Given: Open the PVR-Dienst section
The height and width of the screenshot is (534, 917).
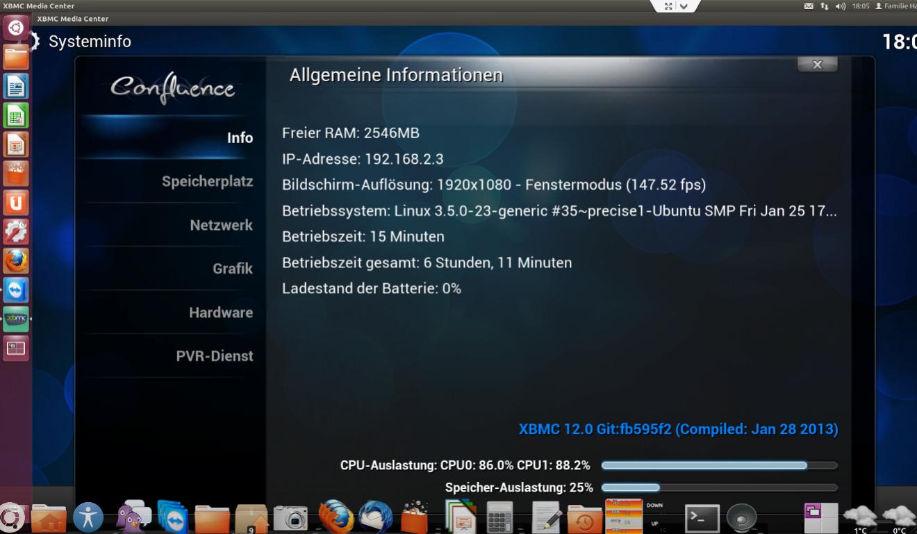Looking at the screenshot, I should click(215, 356).
